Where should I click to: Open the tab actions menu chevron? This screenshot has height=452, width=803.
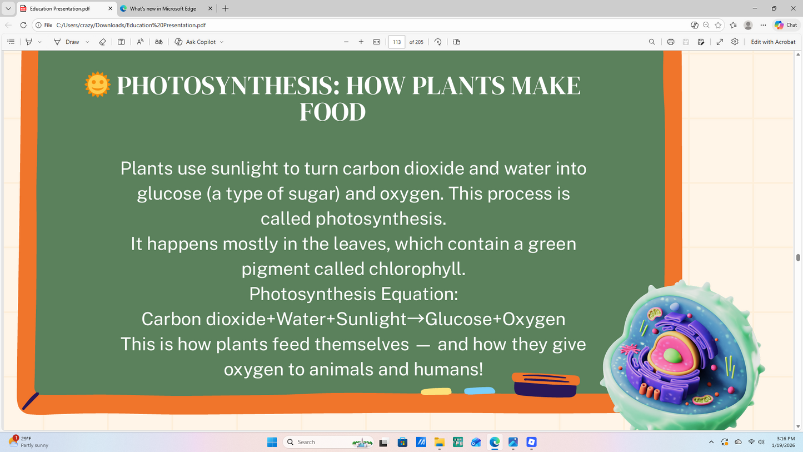pyautogui.click(x=8, y=8)
